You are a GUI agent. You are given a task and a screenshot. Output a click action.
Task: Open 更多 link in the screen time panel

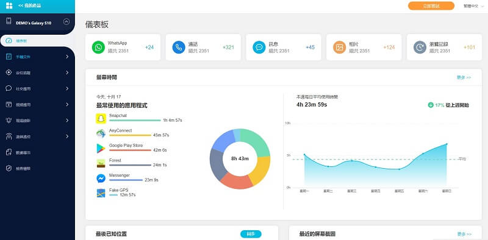[464, 77]
